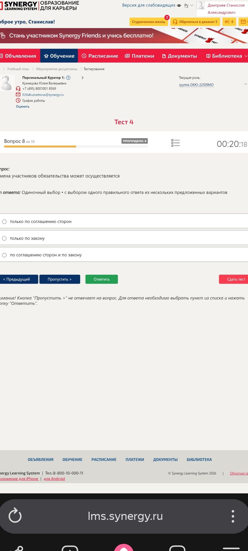This screenshot has width=248, height=551.
Task: Open the user avatar thumbnail
Action: 200,5
